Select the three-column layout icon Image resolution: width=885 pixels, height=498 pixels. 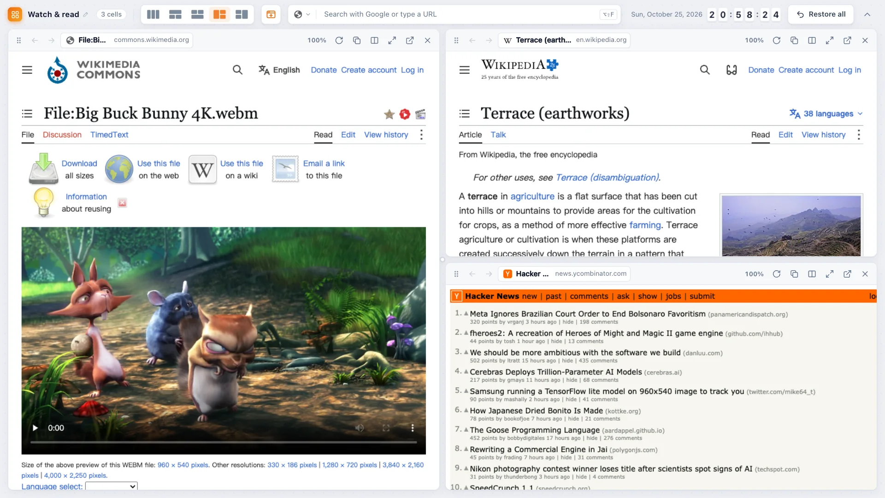pyautogui.click(x=153, y=14)
